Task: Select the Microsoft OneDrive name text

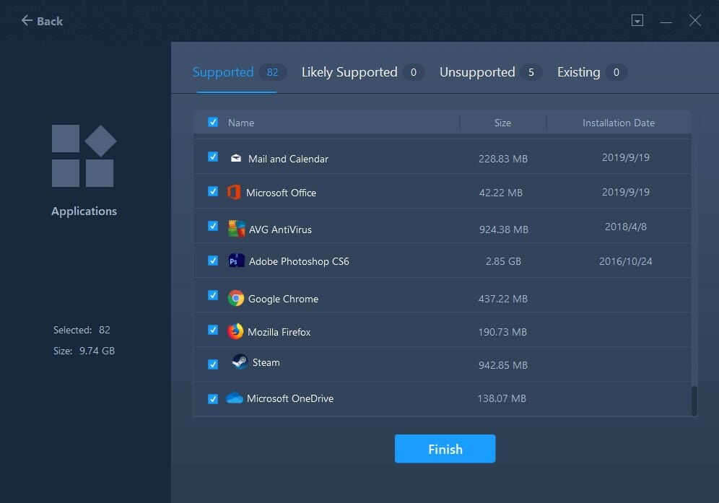Action: 289,398
